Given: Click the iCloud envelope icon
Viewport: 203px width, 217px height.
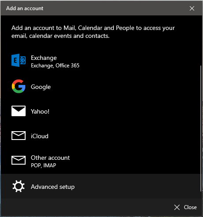Looking at the screenshot, I should click(19, 136).
